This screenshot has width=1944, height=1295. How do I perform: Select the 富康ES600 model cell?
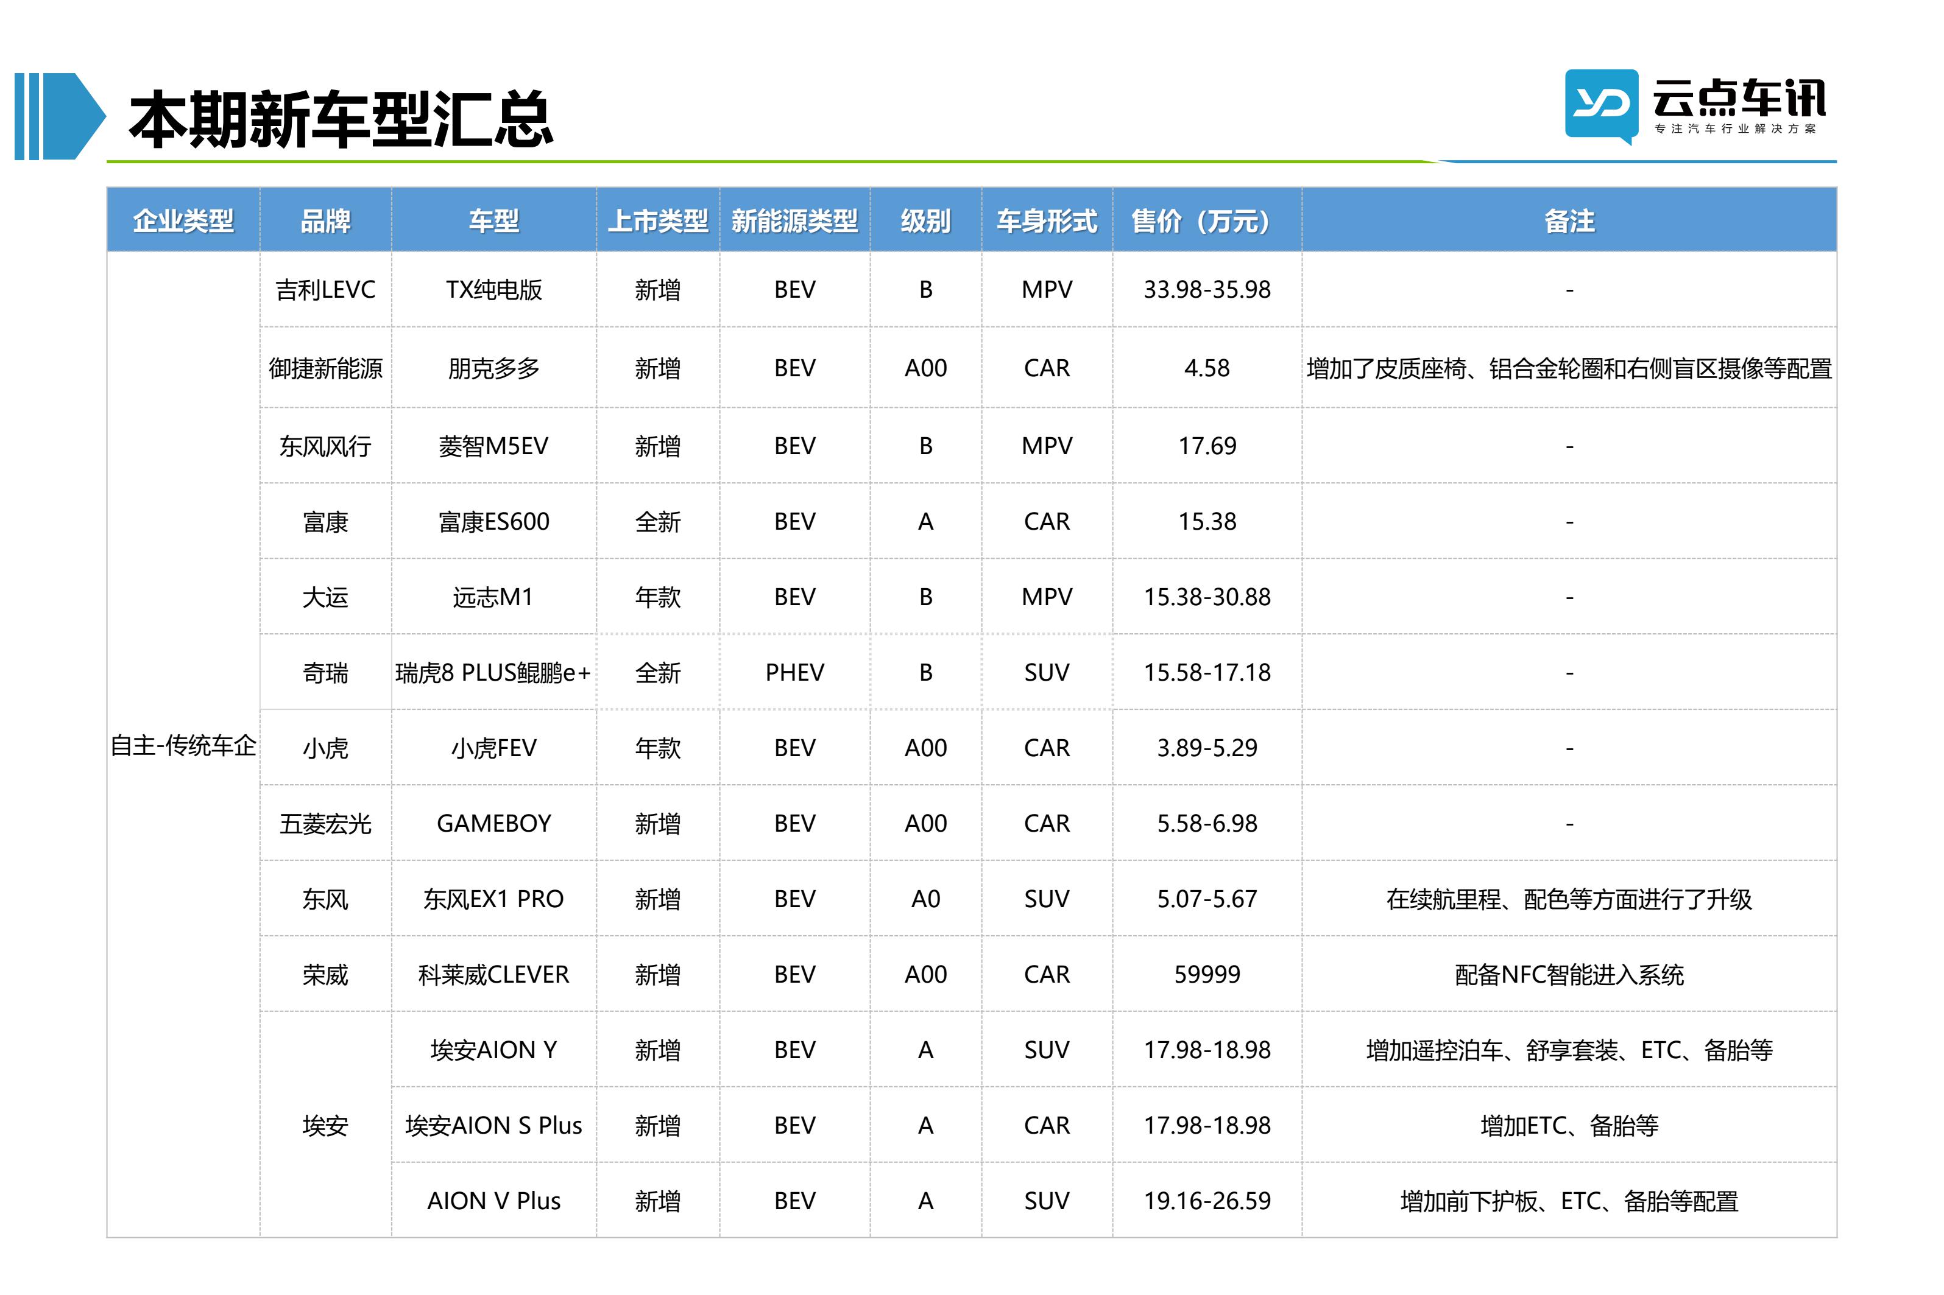point(494,521)
